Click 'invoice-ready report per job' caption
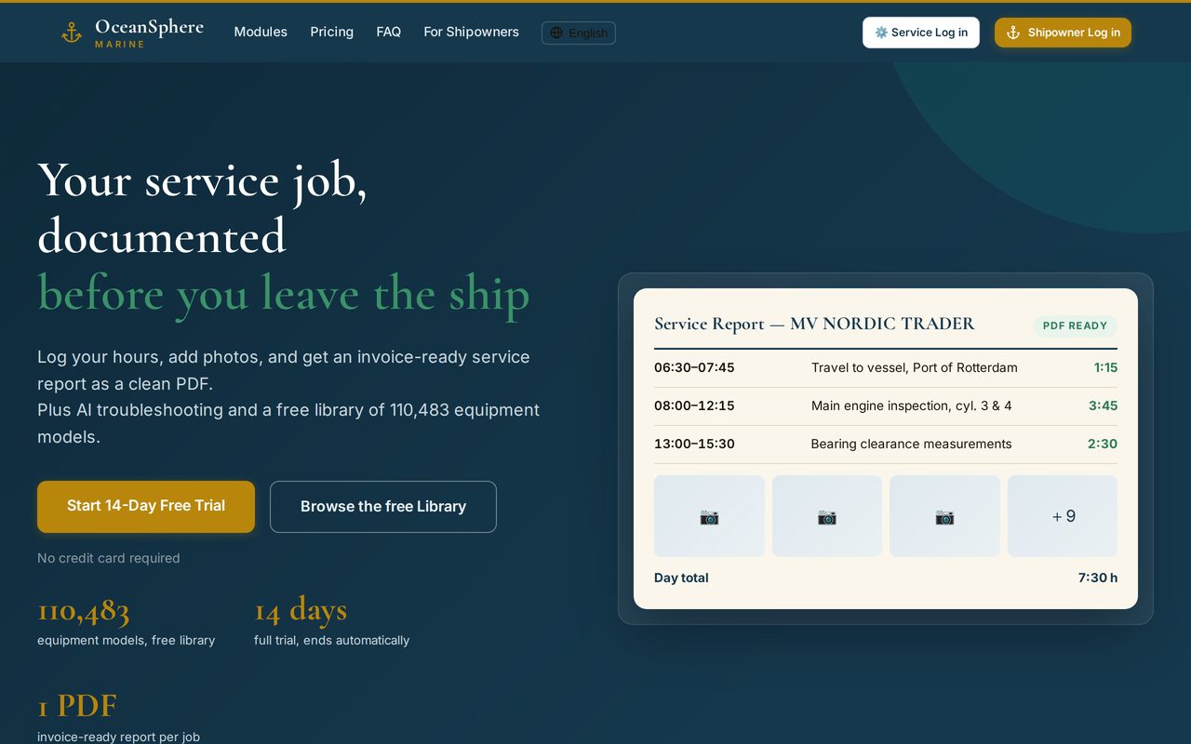Viewport: 1191px width, 744px height. pyautogui.click(x=118, y=737)
